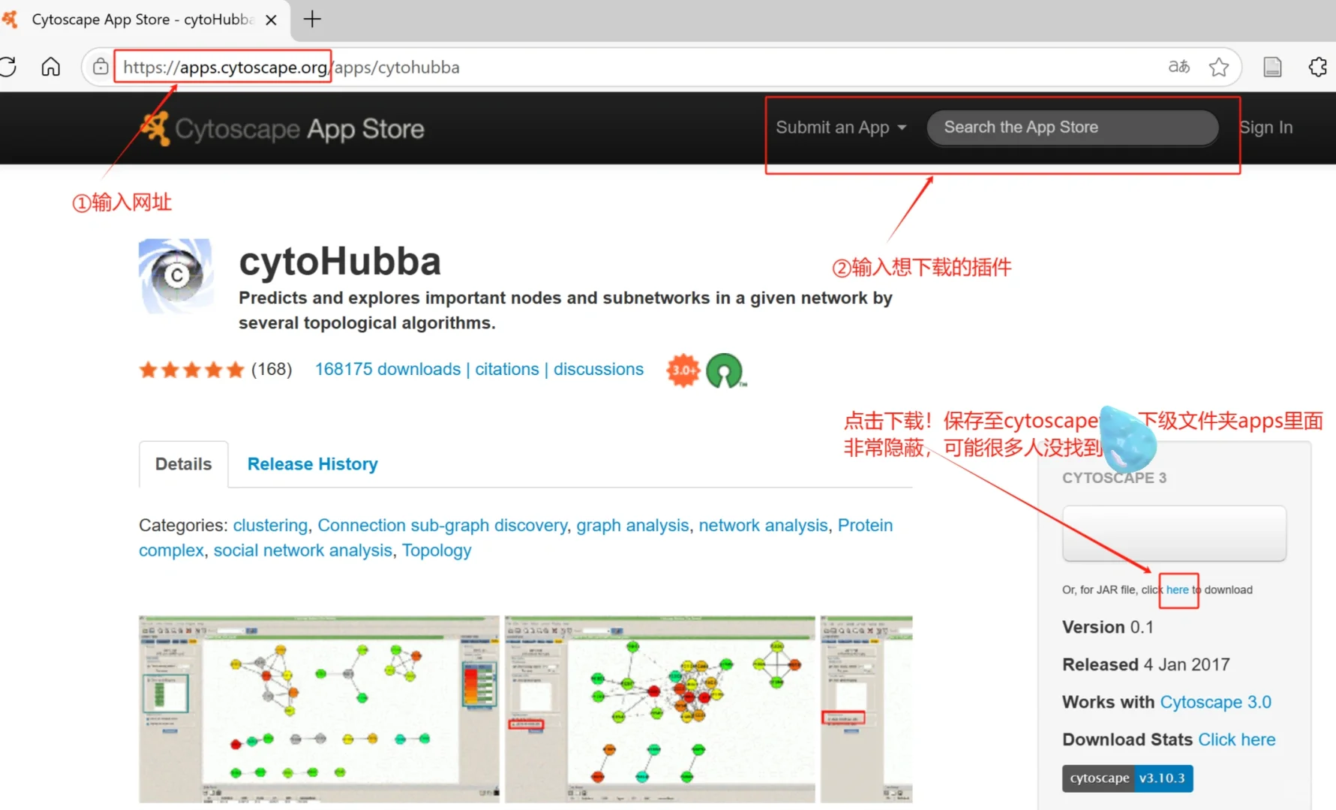The image size is (1336, 810).
Task: View site security info via the lock icon
Action: 100,67
